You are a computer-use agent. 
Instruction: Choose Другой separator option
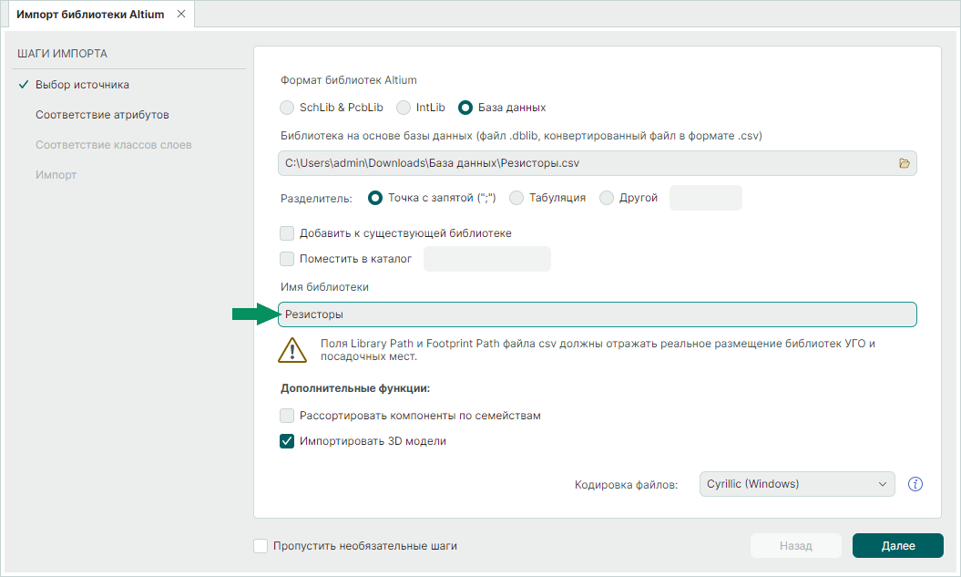point(606,198)
